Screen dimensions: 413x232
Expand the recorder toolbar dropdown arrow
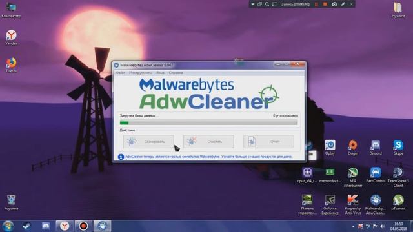[252, 5]
